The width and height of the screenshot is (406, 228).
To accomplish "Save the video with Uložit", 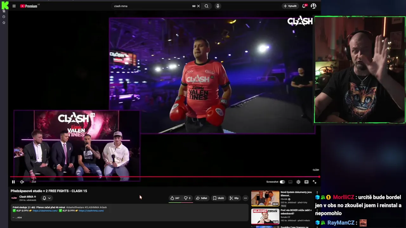I will tap(218, 198).
